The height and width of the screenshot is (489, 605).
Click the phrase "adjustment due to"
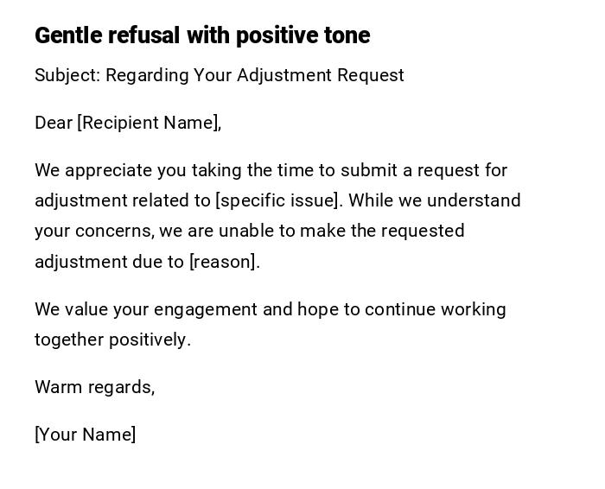pos(109,262)
